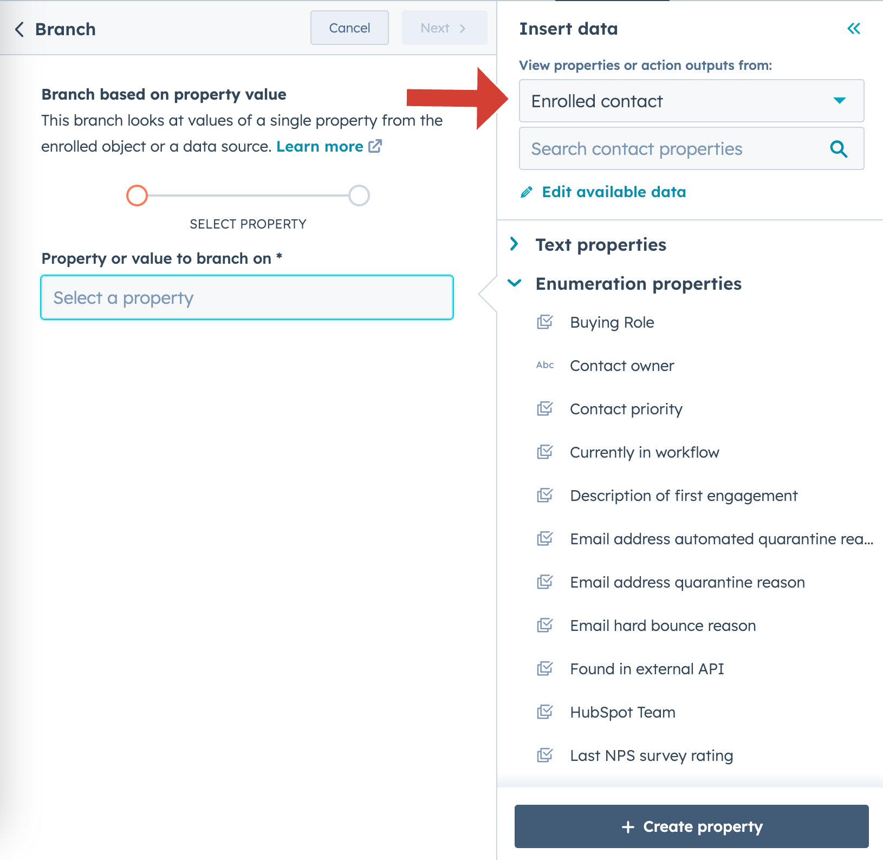883x860 pixels.
Task: Click the back arrow beside Branch
Action: [x=20, y=29]
